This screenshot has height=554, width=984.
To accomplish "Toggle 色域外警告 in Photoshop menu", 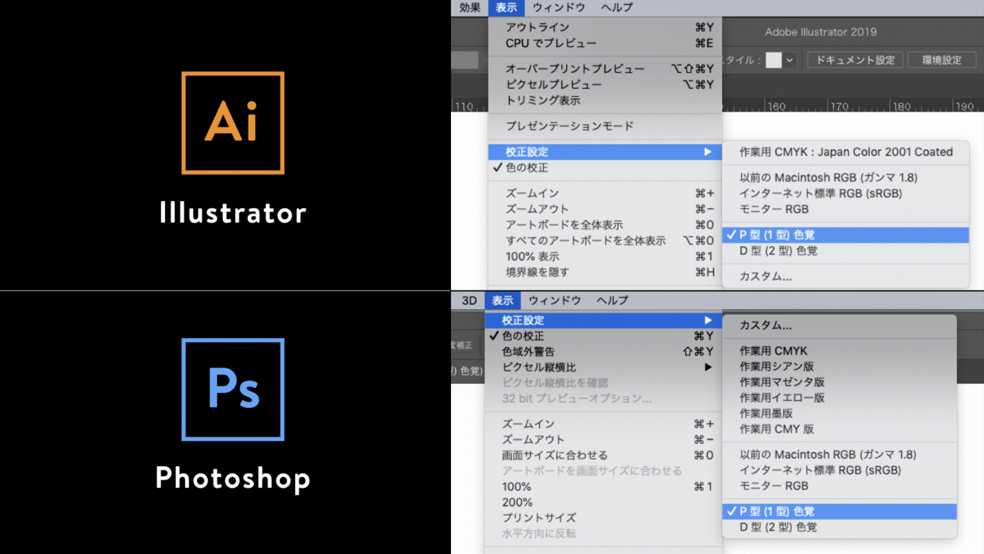I will point(604,352).
